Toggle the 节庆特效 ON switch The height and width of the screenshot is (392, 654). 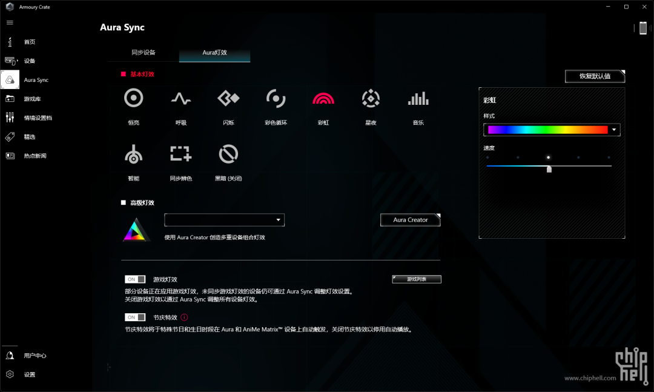[135, 317]
